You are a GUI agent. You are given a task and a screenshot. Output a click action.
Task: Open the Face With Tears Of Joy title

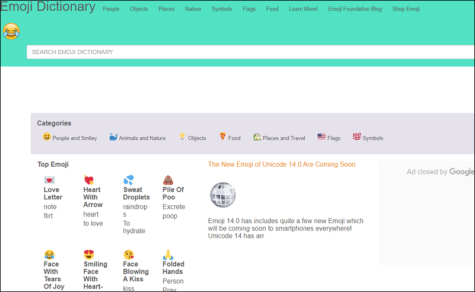point(54,275)
